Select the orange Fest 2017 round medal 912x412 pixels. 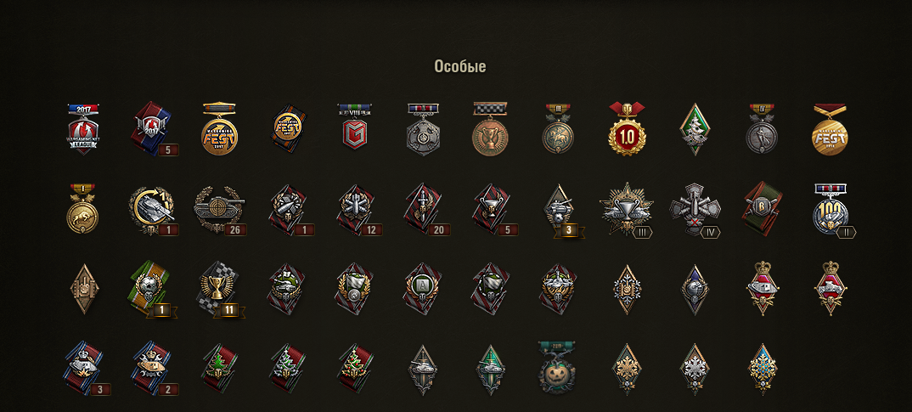tap(219, 129)
